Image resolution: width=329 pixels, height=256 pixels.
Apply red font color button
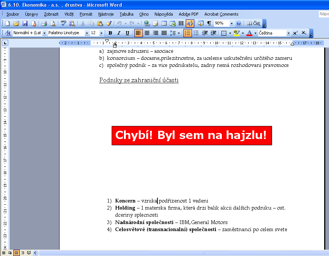coord(249,33)
